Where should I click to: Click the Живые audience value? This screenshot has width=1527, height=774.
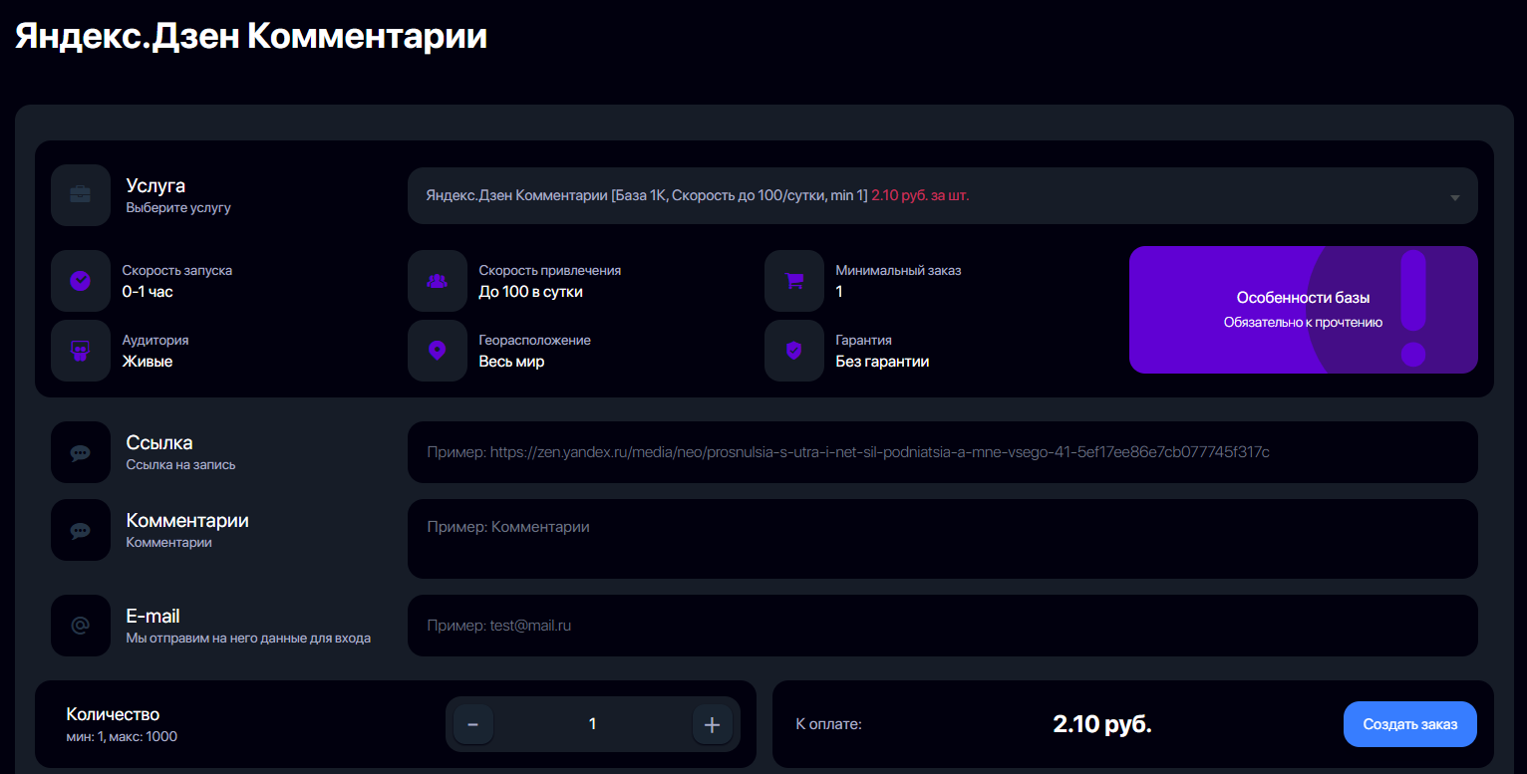click(x=148, y=362)
